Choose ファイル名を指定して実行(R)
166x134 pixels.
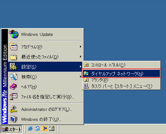46,97
